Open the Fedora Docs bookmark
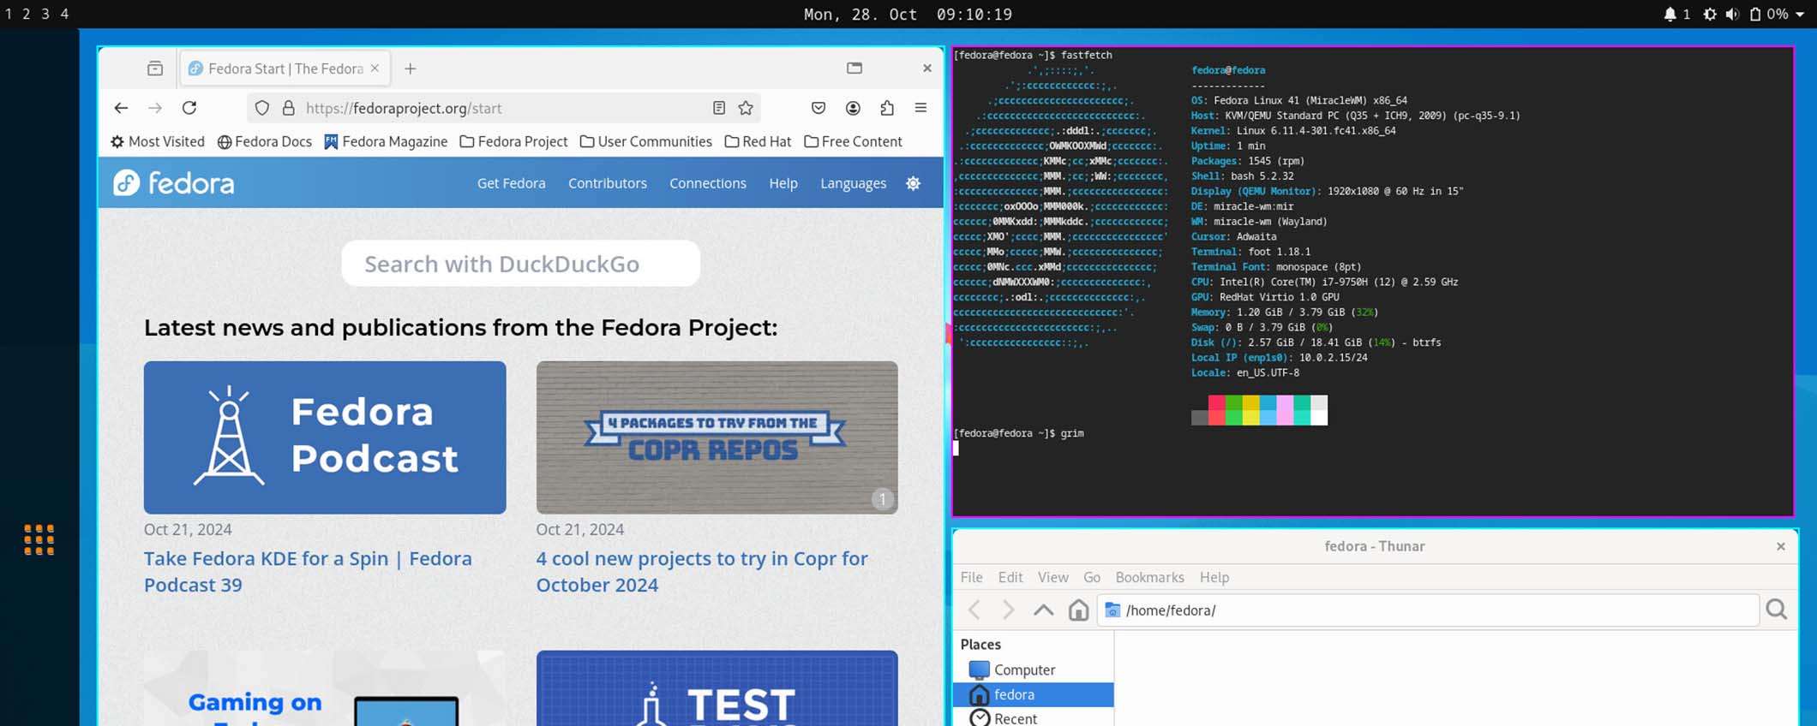Screen dimensions: 1817x726 (265, 141)
